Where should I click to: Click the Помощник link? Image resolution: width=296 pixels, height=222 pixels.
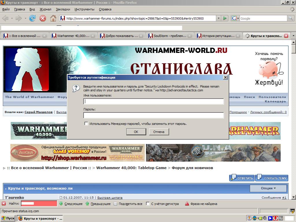(x=238, y=112)
